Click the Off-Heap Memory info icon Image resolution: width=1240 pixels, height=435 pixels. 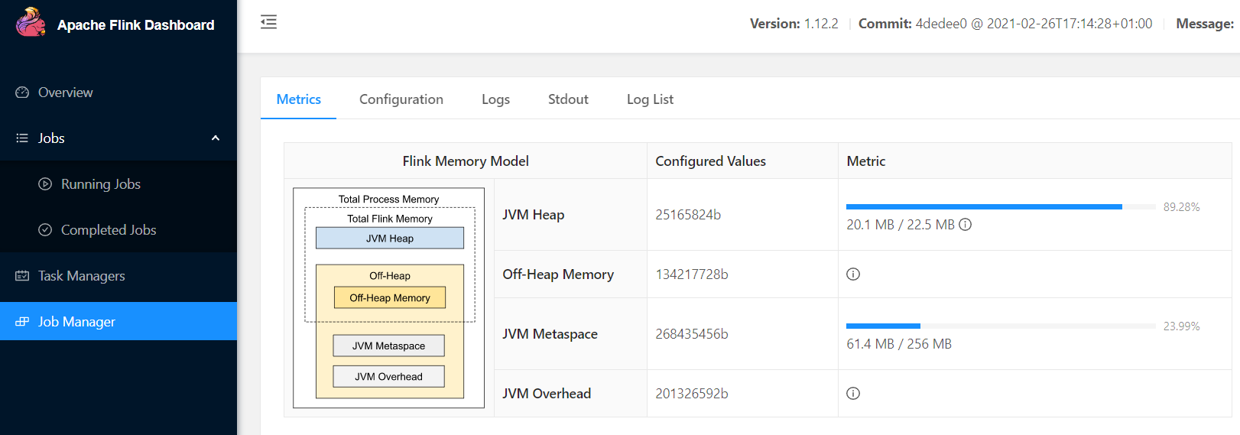click(853, 274)
